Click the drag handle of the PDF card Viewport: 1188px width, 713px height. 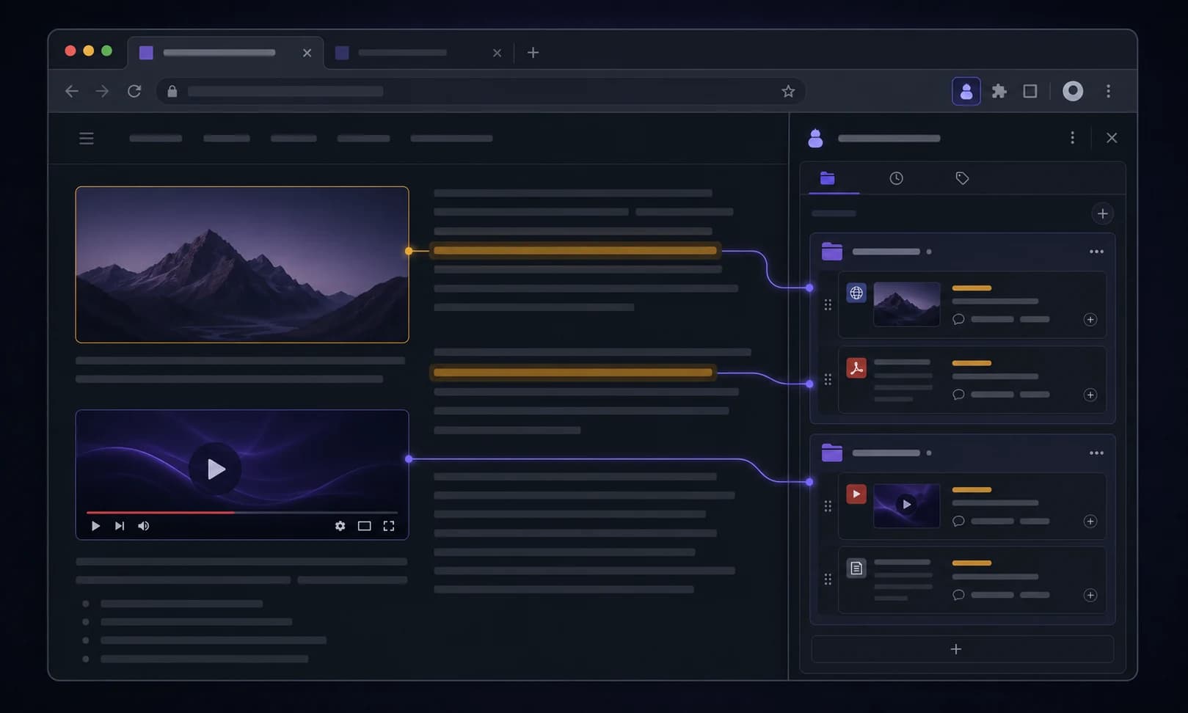[x=828, y=379]
